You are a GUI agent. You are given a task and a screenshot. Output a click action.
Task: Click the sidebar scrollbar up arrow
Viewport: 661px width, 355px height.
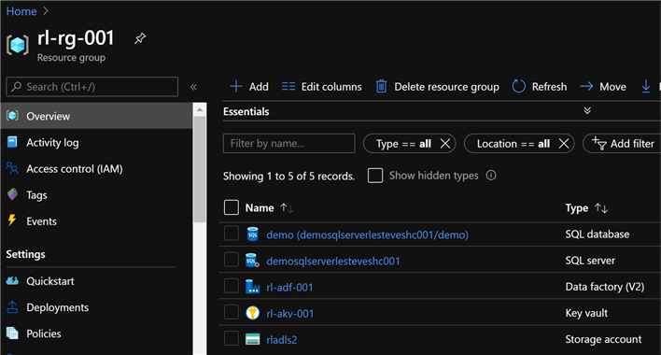[x=200, y=109]
